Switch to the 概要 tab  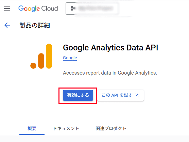click(32, 128)
